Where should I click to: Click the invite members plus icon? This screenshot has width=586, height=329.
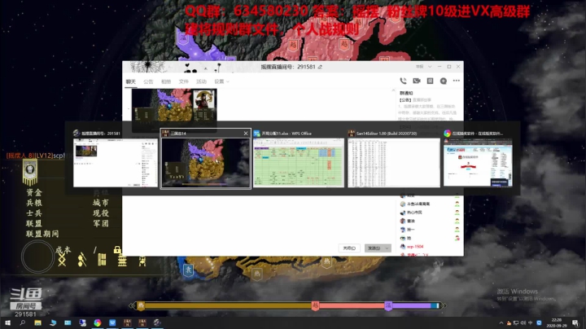(444, 81)
